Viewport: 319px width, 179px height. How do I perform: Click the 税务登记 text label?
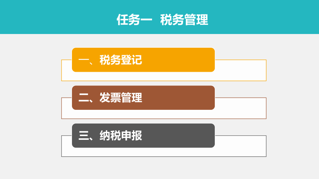[121, 60]
